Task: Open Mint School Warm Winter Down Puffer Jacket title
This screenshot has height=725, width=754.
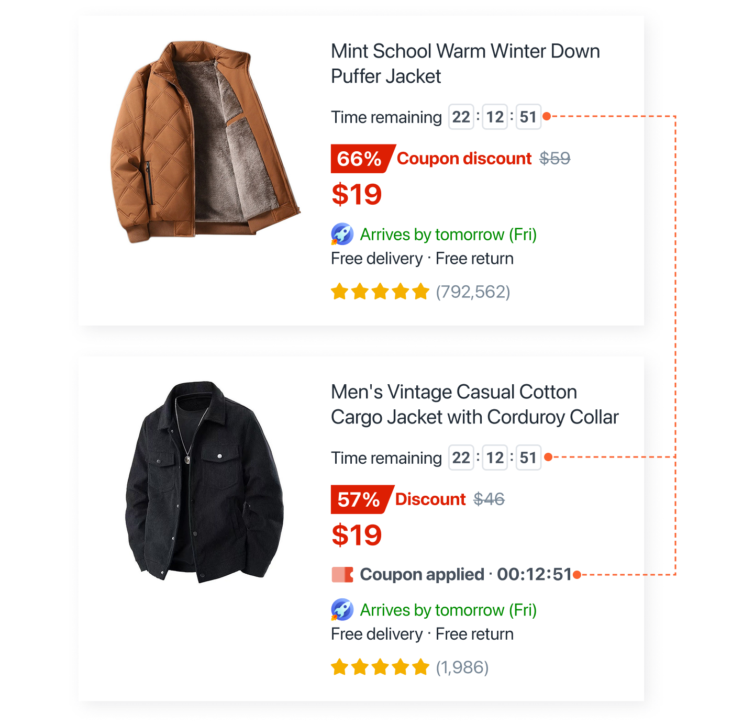Action: pyautogui.click(x=465, y=64)
